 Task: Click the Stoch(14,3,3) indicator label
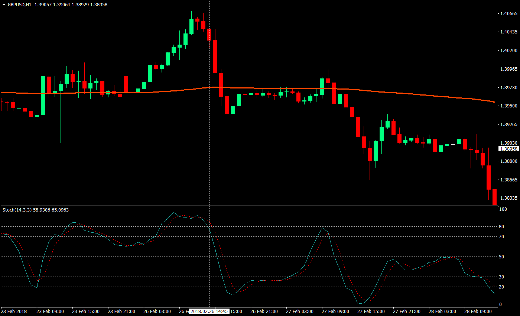coord(22,209)
